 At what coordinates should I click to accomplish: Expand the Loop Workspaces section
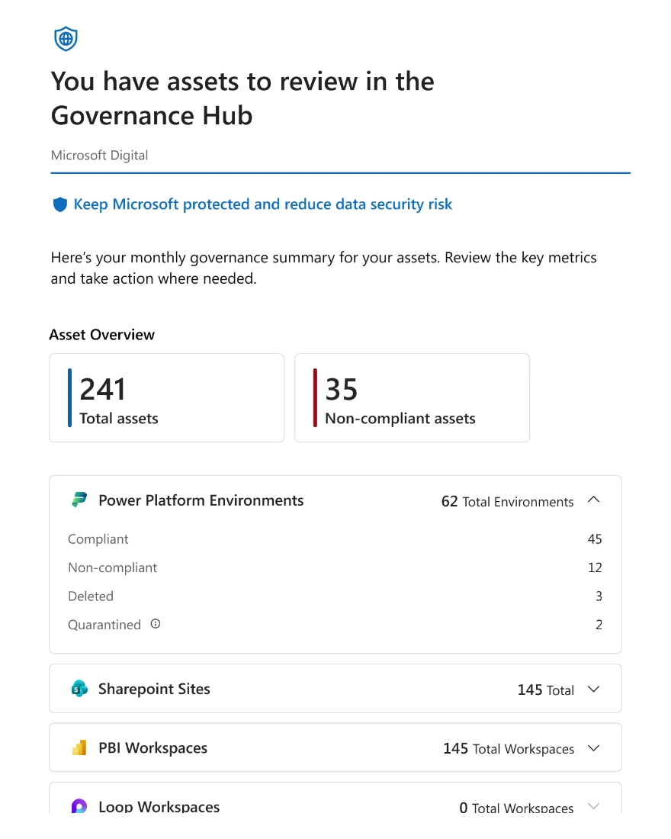pyautogui.click(x=593, y=806)
